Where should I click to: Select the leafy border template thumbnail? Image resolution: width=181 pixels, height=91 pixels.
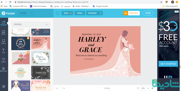point(21,32)
